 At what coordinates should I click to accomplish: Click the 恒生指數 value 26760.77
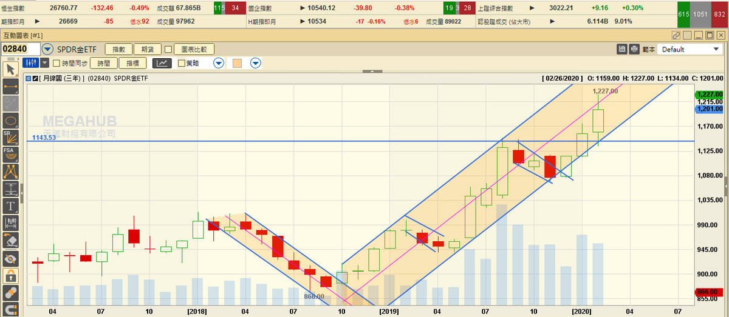64,8
